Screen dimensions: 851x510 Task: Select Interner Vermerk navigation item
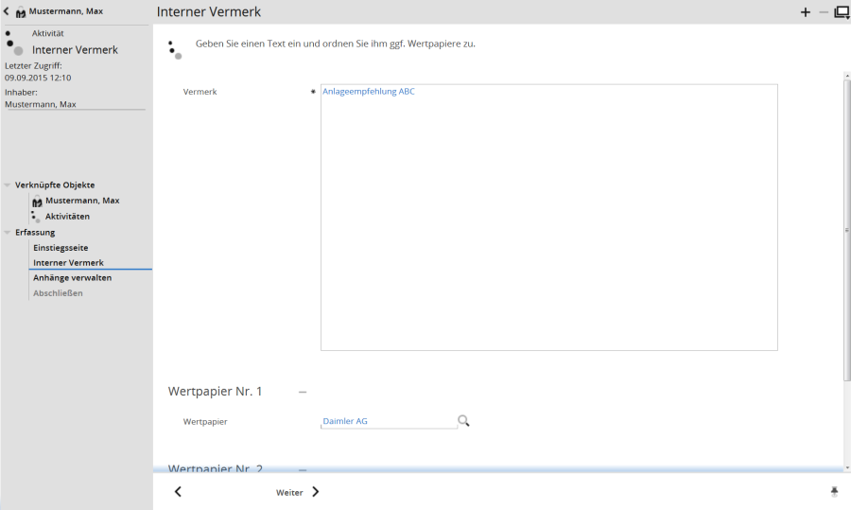tap(68, 263)
